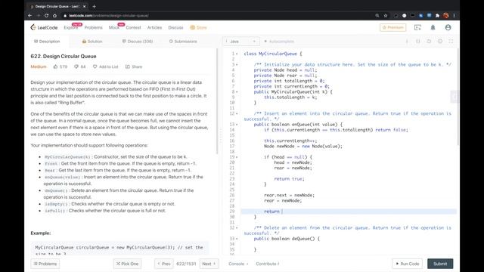Click the '622. Design Circular Queue' title

(x=64, y=56)
